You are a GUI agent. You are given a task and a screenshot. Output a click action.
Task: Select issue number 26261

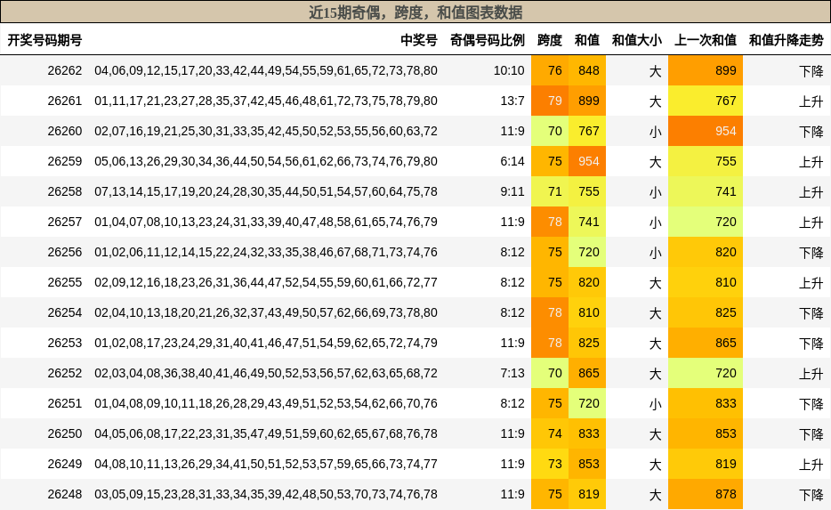(65, 101)
